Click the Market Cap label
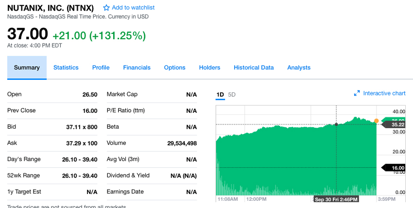Viewport: 413px width, 208px height. point(122,94)
